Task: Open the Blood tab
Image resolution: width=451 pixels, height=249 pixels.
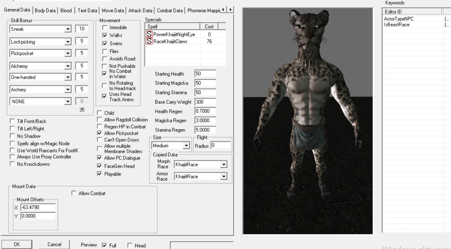Action: (66, 11)
